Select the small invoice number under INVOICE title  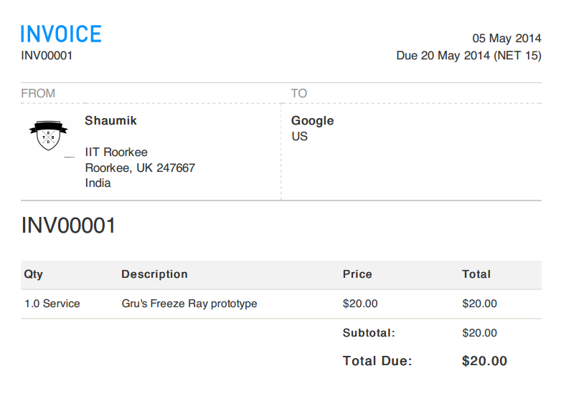click(x=47, y=55)
